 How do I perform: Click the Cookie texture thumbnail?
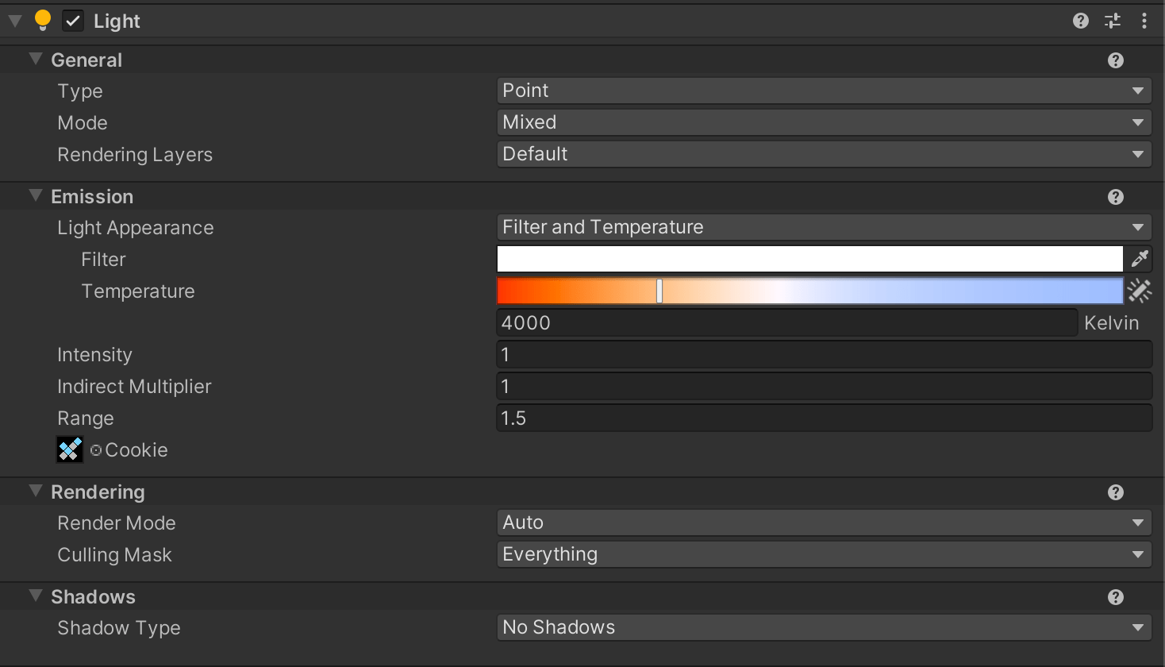point(70,450)
